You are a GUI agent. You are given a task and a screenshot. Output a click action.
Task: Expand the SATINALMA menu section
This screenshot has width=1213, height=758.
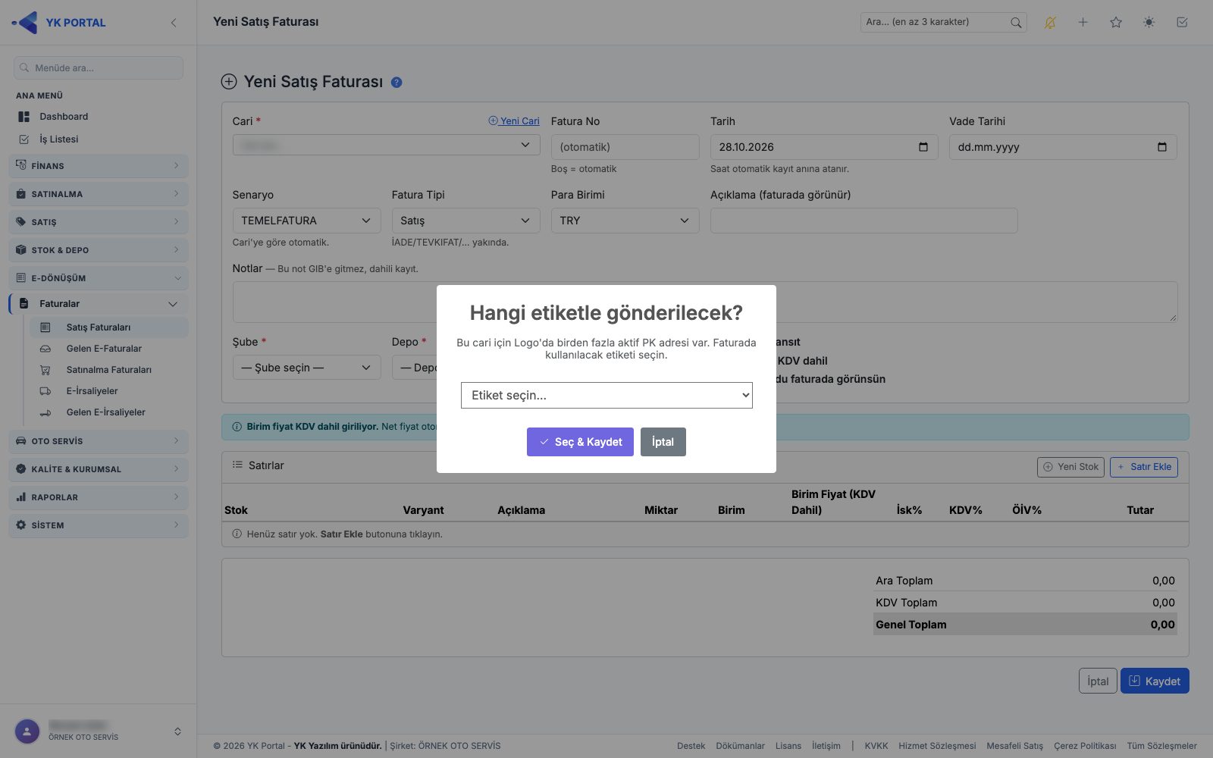point(99,194)
